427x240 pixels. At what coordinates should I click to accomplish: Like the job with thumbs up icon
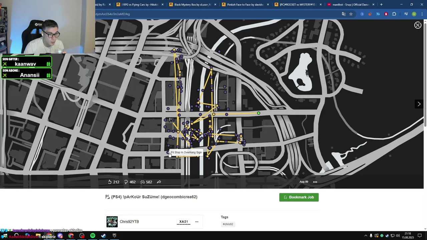(x=110, y=182)
